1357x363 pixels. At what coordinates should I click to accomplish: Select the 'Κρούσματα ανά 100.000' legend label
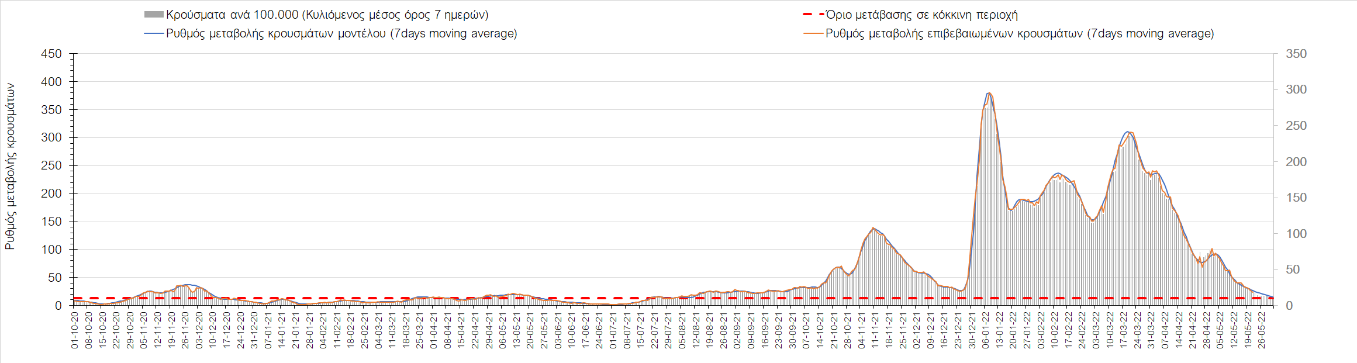327,15
